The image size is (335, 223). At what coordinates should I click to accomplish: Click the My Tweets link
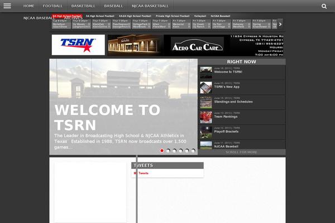pos(141,173)
